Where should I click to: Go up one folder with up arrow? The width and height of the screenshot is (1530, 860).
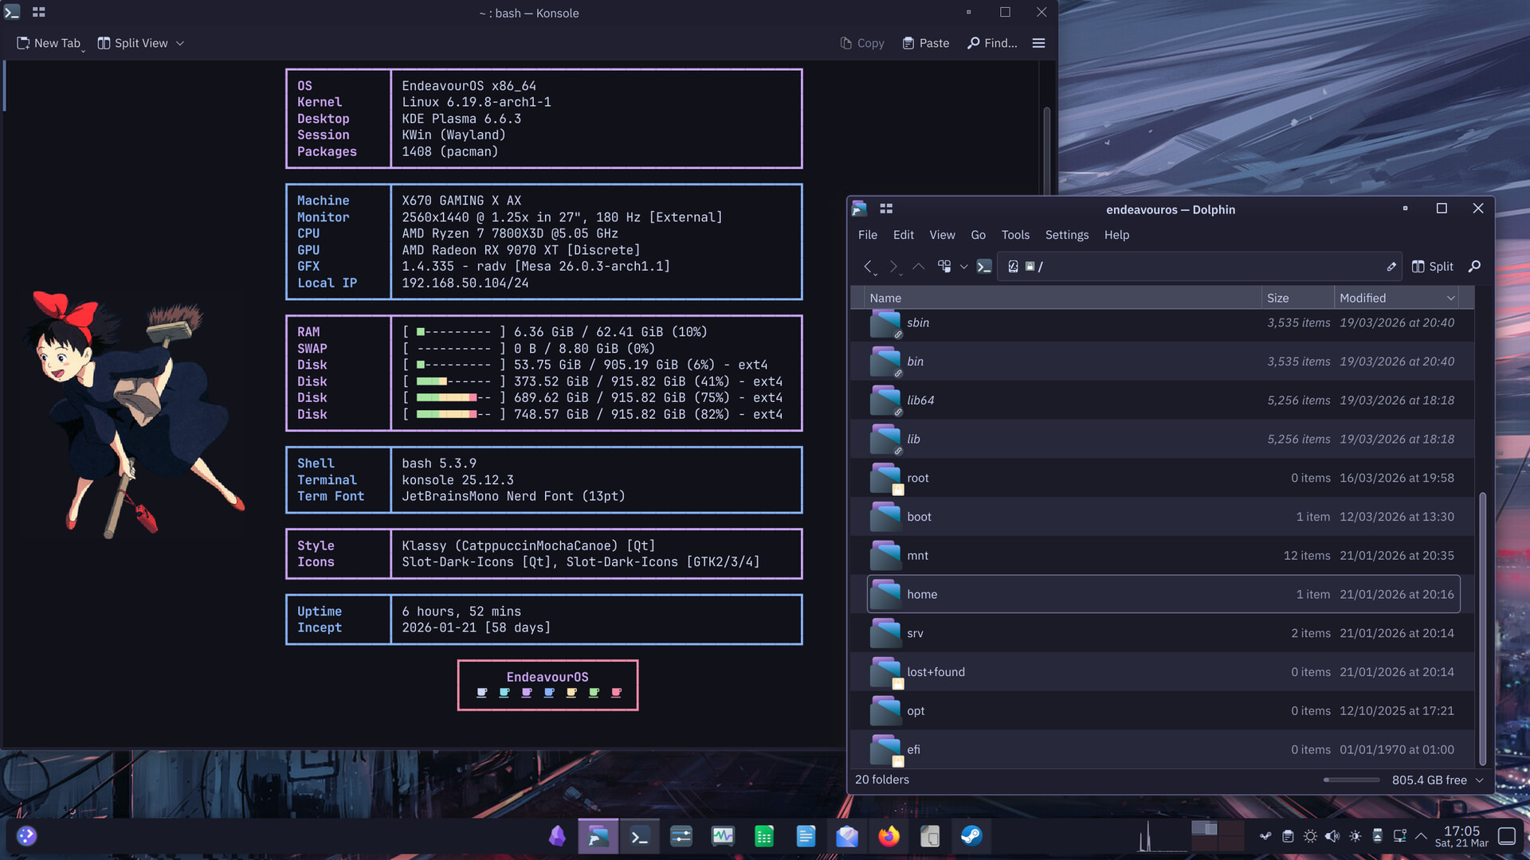[918, 267]
